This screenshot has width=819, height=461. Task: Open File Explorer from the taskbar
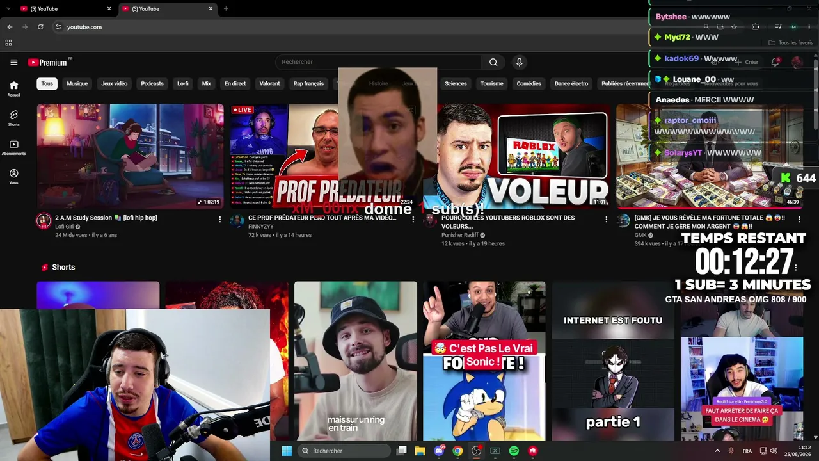420,451
